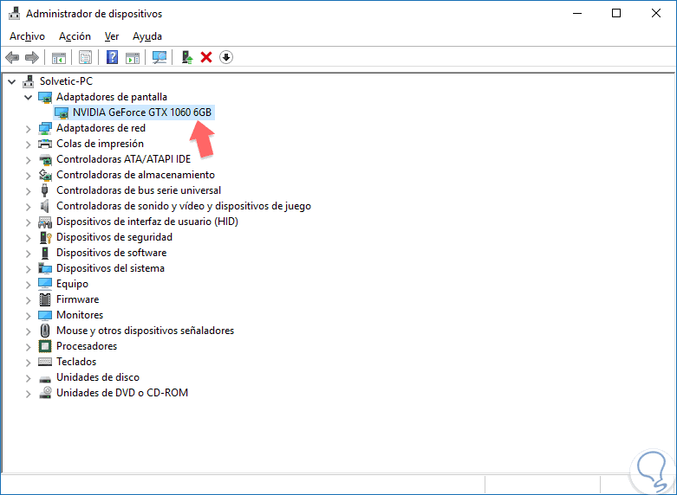Expand the Unidades de DVD o CD-ROM chevron

coord(28,393)
